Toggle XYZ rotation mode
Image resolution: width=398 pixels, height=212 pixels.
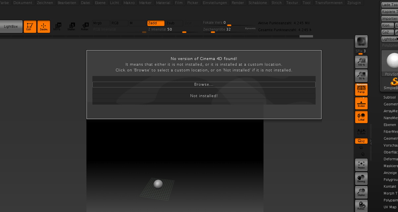tap(361, 141)
